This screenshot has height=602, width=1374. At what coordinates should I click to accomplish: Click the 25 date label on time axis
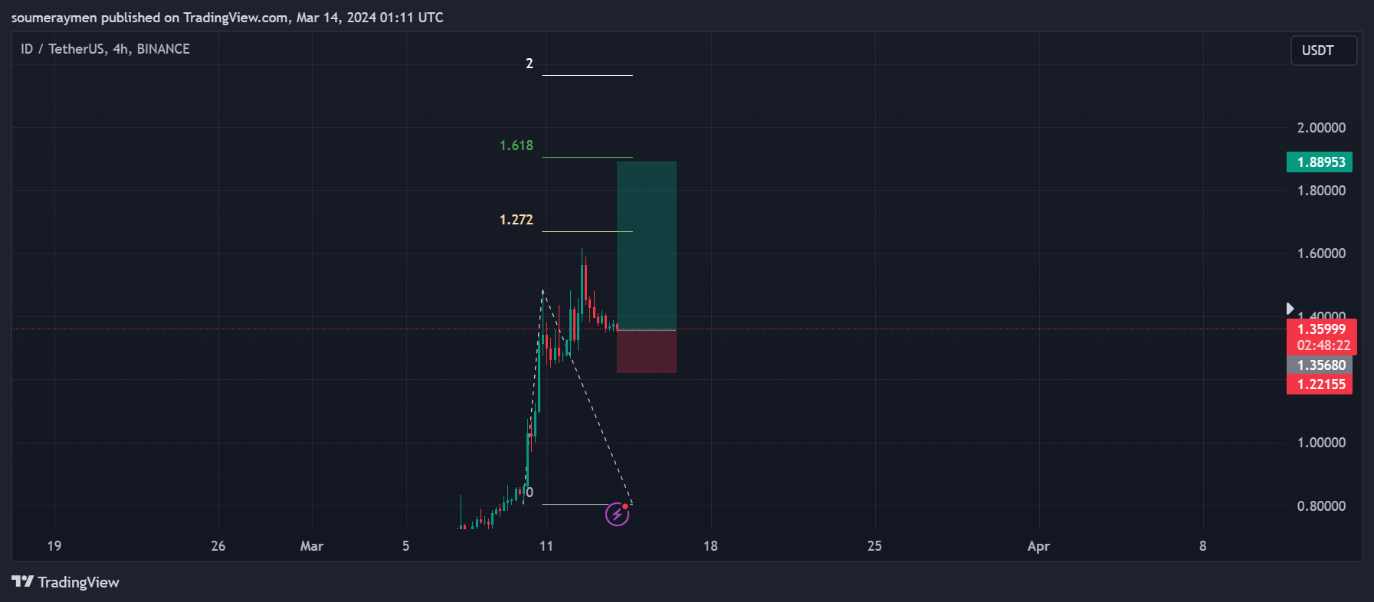pos(874,546)
